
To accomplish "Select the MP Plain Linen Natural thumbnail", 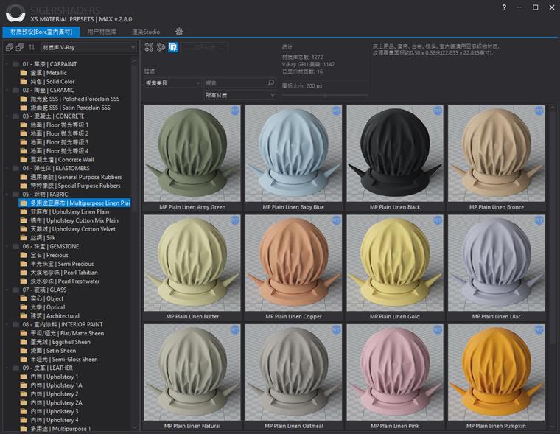I will click(x=192, y=373).
